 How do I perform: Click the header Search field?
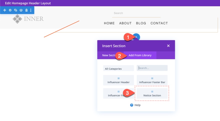pos(136,13)
